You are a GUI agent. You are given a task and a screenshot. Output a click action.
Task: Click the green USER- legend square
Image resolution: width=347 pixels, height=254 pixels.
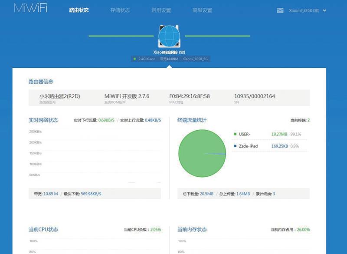pyautogui.click(x=235, y=134)
